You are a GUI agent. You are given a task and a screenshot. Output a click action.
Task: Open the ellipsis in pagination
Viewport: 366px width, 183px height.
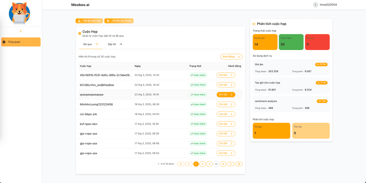pyautogui.click(x=216, y=164)
